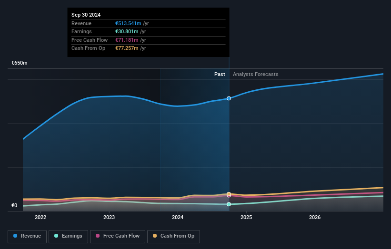Click the Free Cash Flow tooltip row label
391x249 pixels.
pyautogui.click(x=90, y=40)
